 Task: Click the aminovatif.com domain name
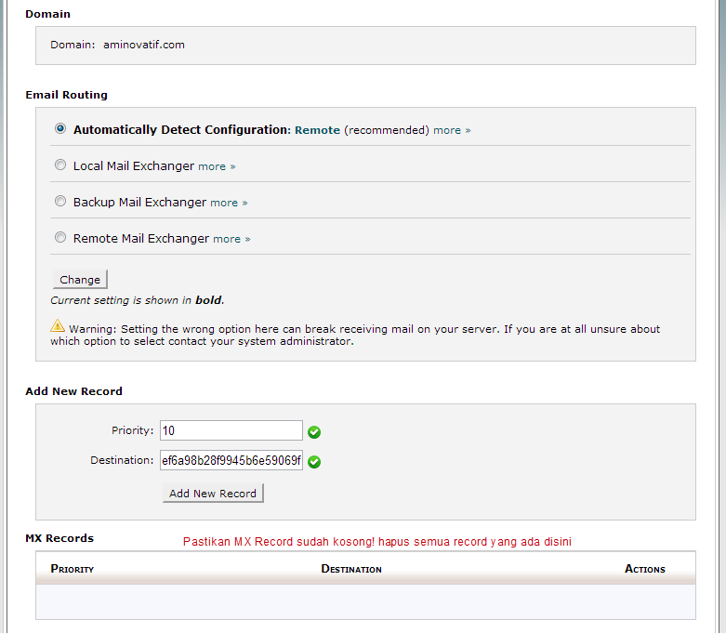coord(144,45)
